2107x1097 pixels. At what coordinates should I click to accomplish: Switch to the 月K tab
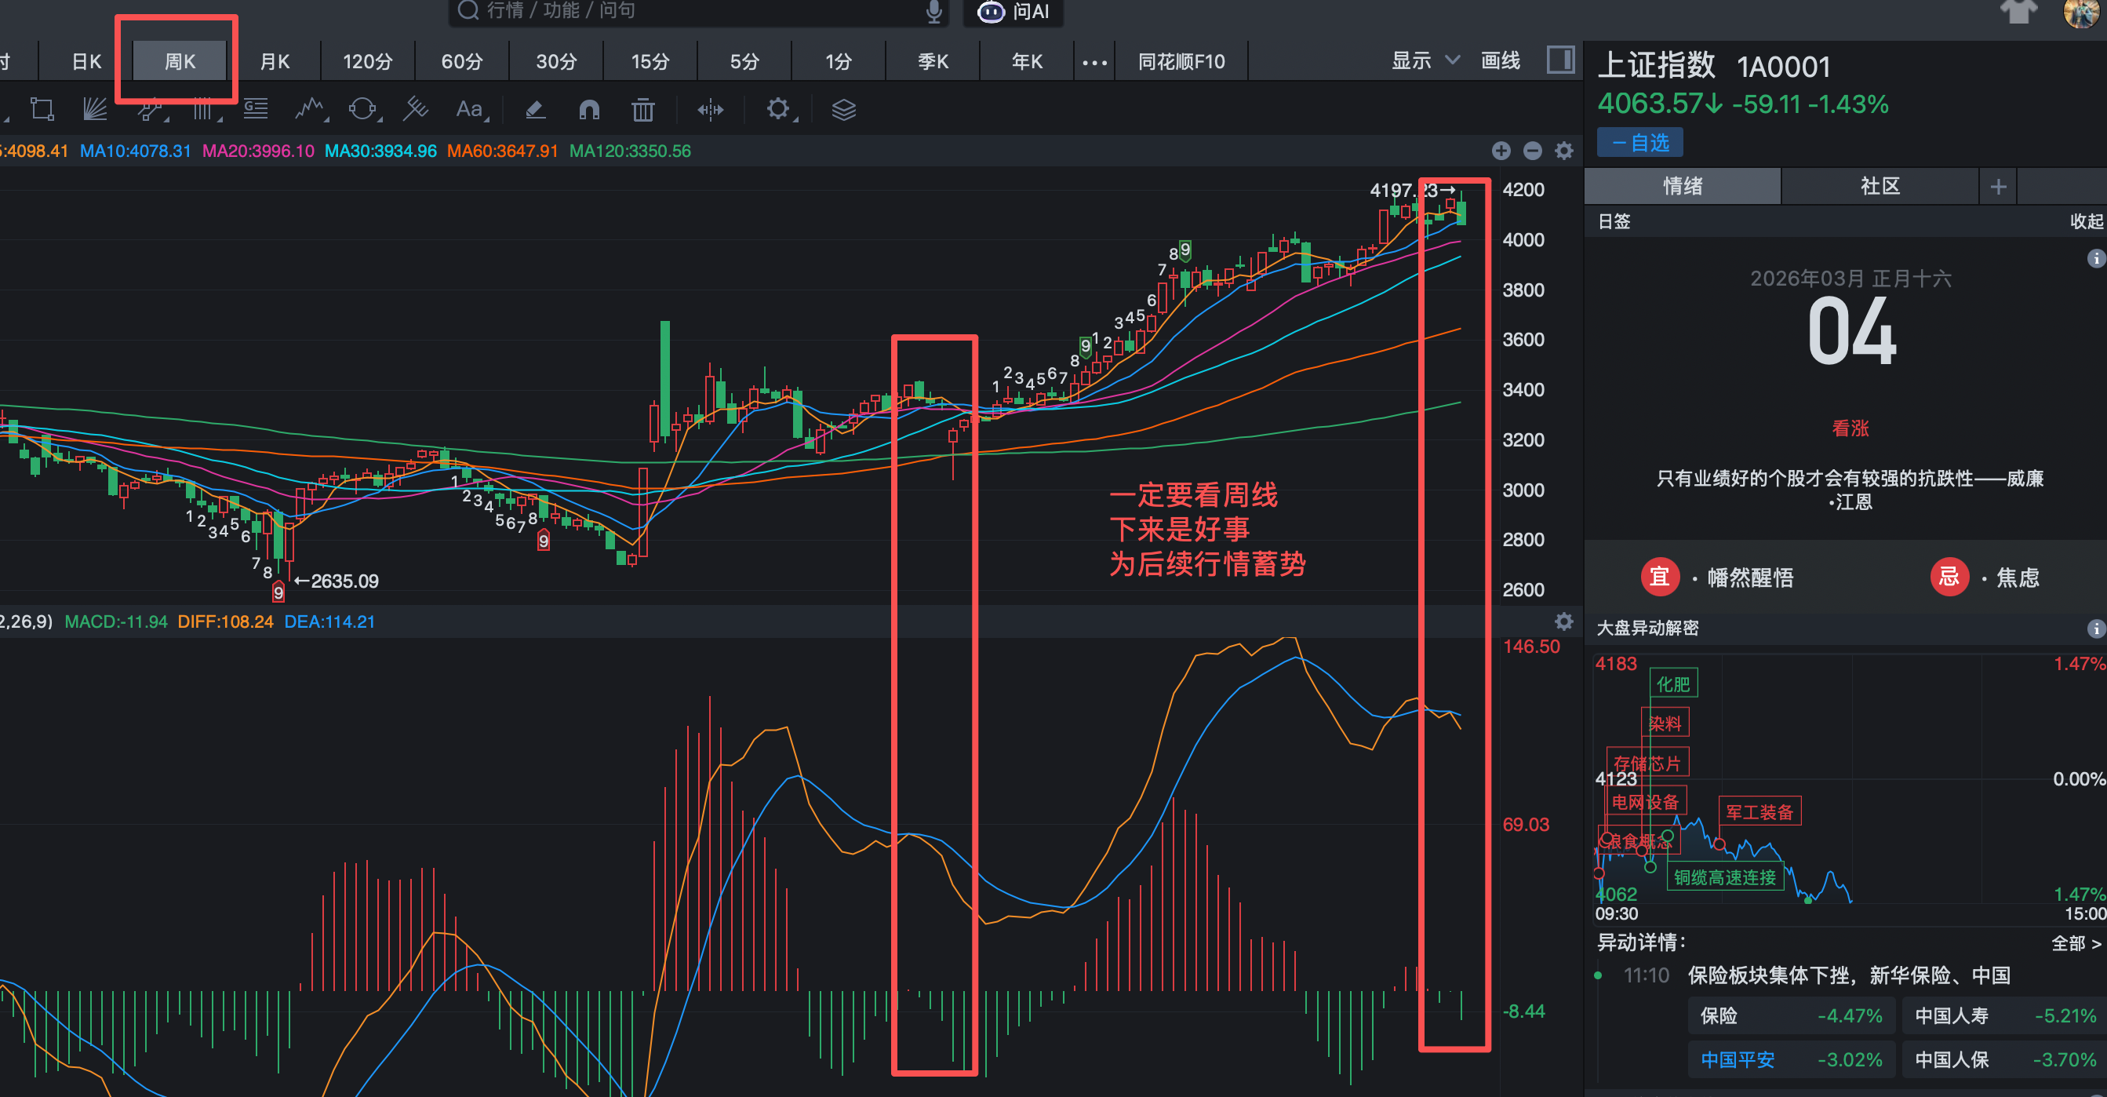[274, 62]
